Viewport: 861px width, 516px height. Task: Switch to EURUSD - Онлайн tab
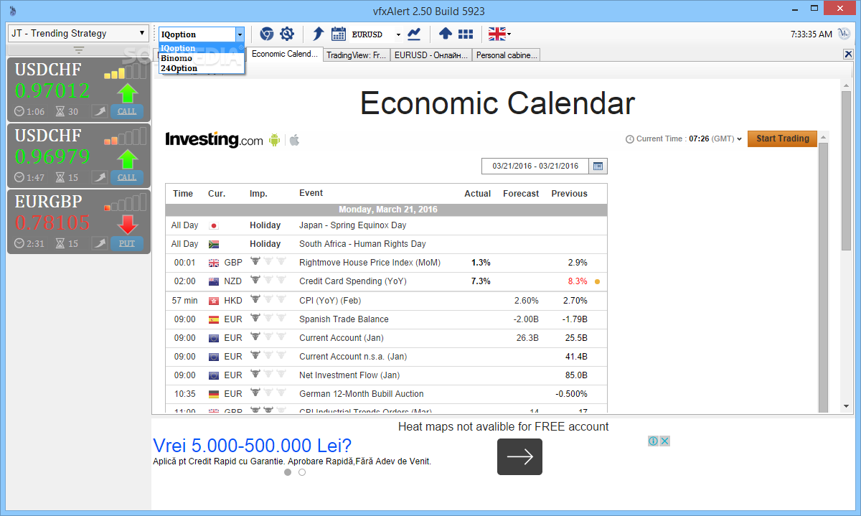click(430, 55)
